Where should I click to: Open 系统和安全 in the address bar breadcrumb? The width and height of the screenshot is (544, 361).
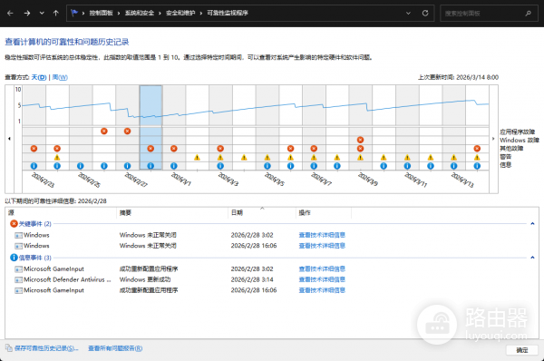pos(140,13)
